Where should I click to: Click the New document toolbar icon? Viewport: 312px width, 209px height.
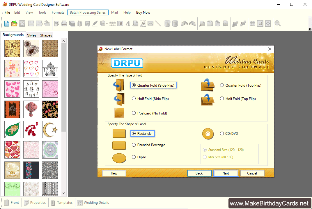7,23
